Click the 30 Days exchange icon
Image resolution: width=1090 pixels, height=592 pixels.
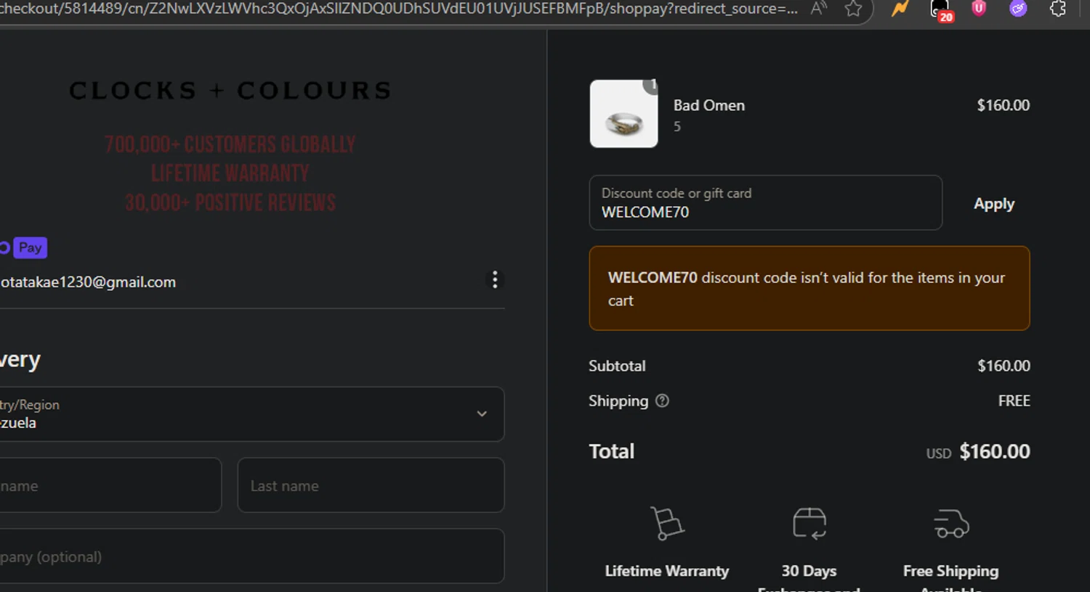tap(810, 523)
